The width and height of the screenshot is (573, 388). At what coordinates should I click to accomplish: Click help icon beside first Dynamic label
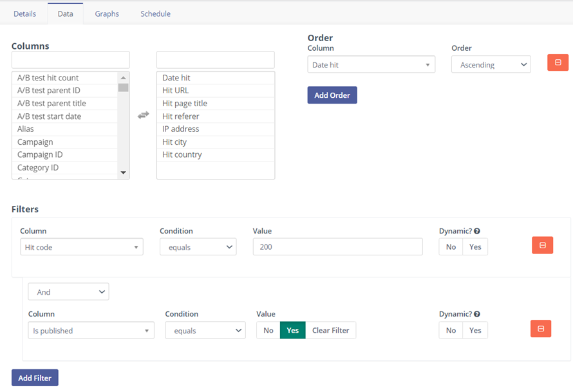477,232
